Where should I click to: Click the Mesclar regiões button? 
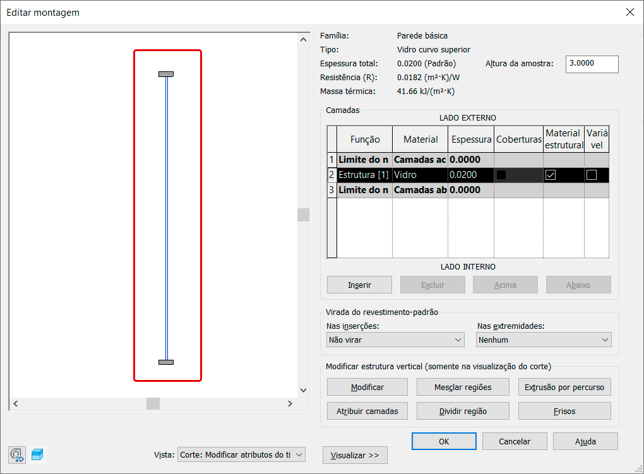click(463, 387)
